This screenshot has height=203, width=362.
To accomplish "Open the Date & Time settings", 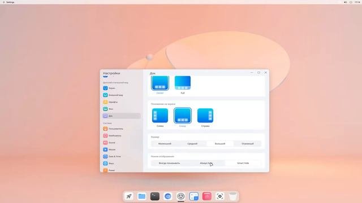I will coord(121,157).
